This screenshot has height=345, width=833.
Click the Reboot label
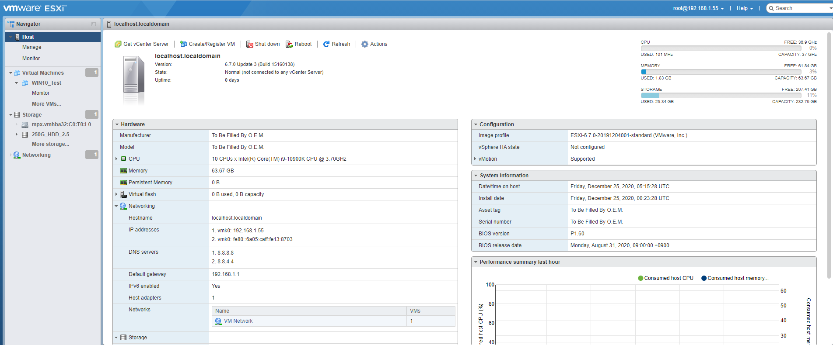point(303,44)
